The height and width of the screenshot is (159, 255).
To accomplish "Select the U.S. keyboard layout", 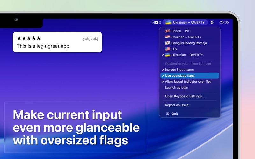I will point(190,49).
